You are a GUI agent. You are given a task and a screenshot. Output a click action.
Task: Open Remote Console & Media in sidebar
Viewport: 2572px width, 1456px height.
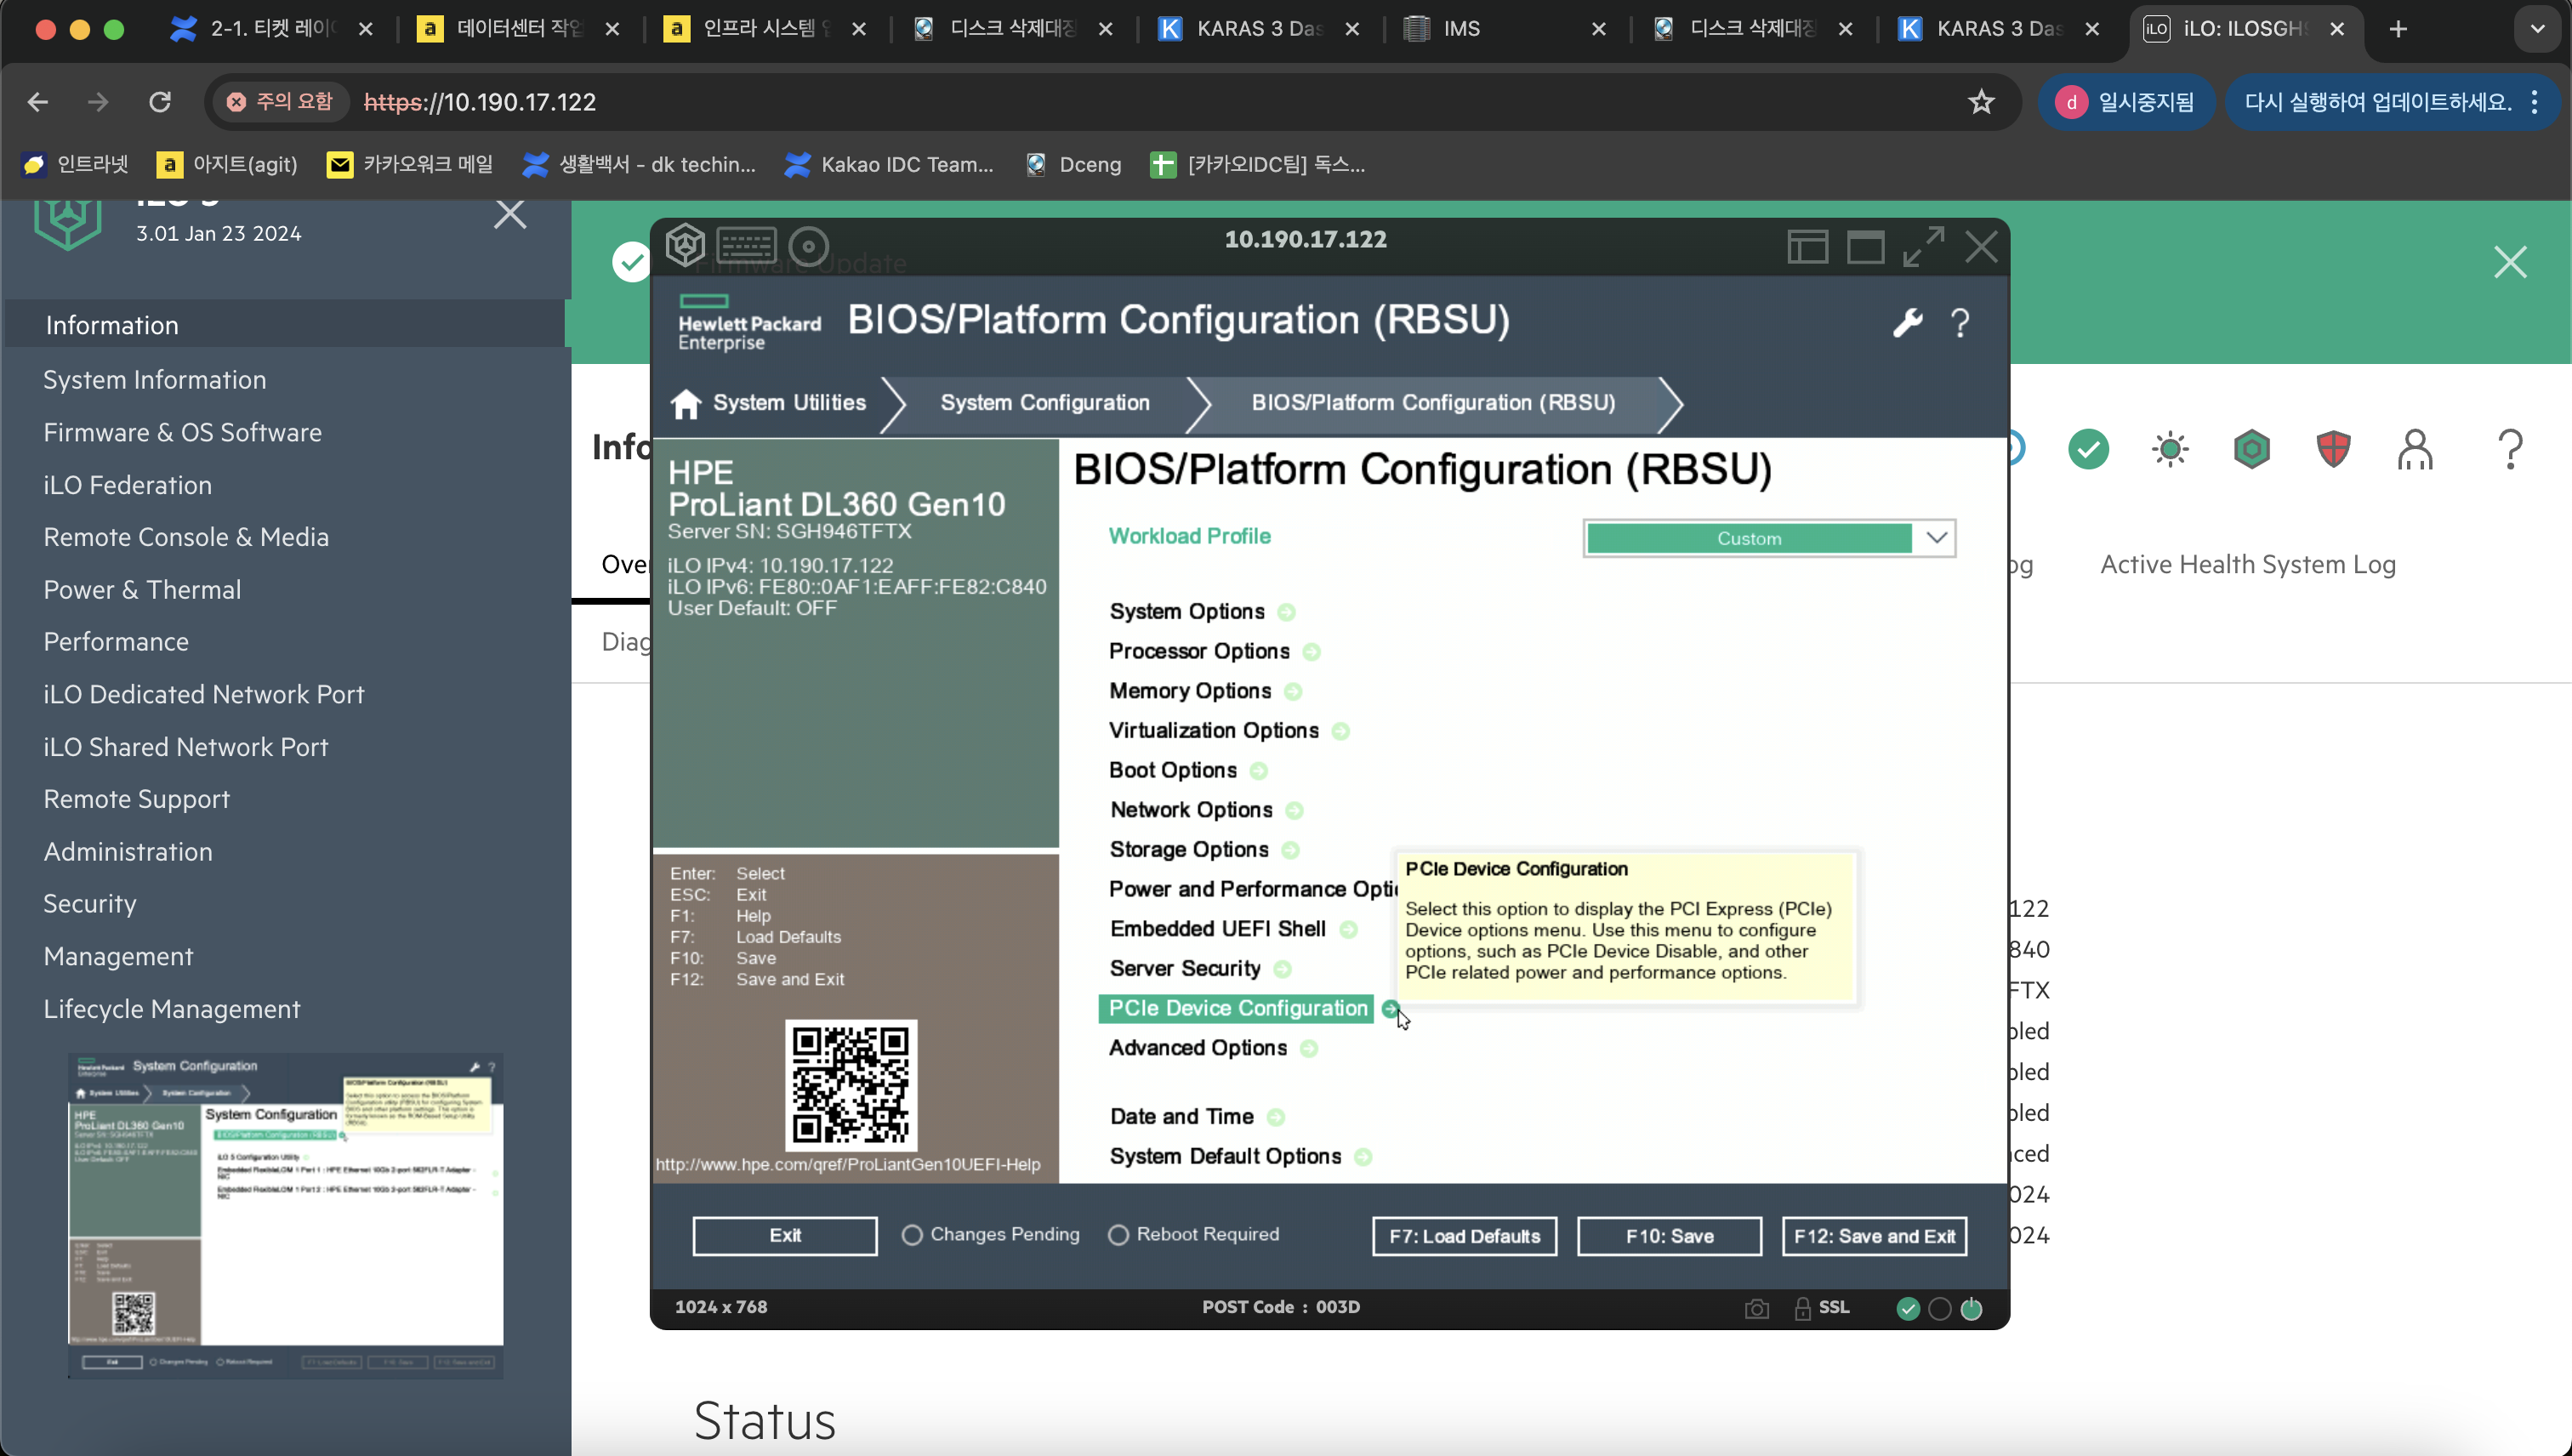186,537
